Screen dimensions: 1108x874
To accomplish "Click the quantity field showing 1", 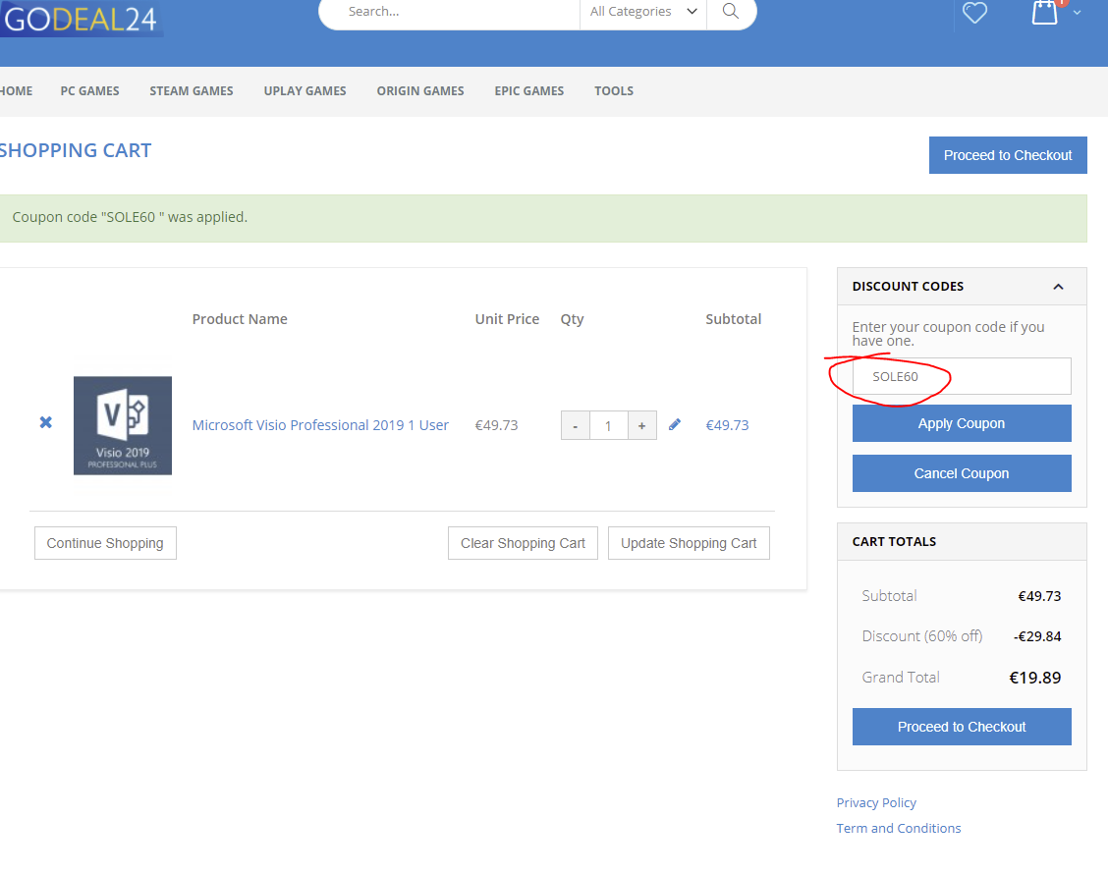I will coord(608,426).
